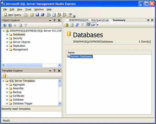Expand the Assembly template folder

click(x=7, y=88)
